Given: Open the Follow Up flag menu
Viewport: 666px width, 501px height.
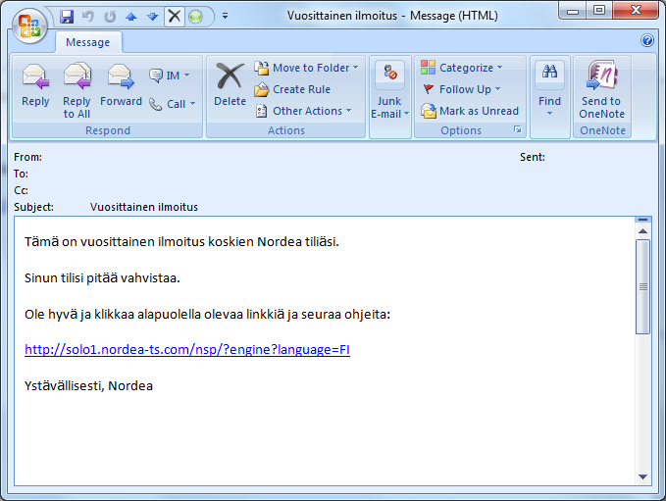Looking at the screenshot, I should pyautogui.click(x=462, y=89).
